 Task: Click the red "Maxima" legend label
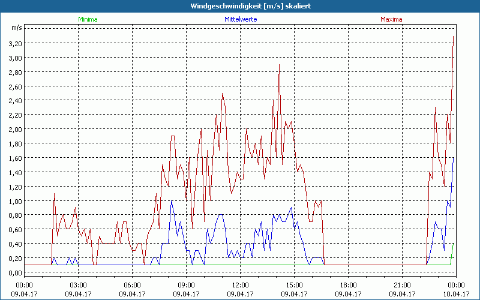392,19
